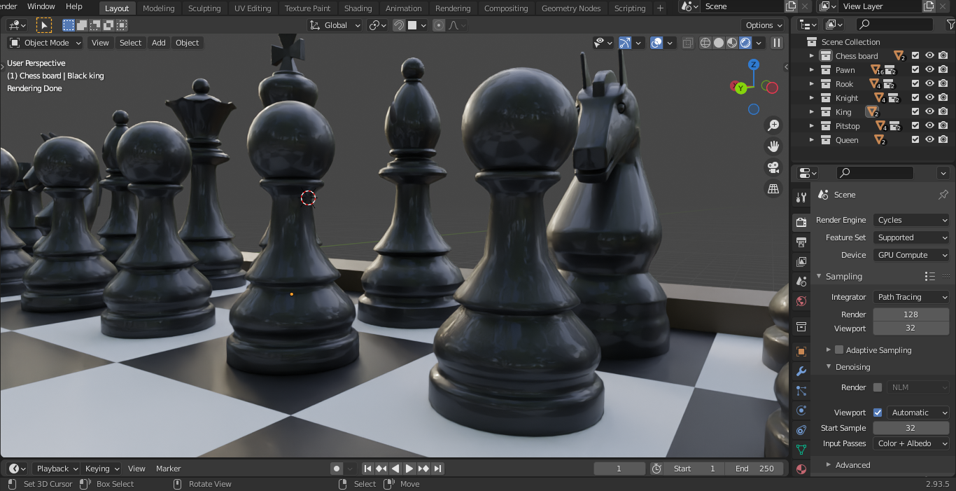The image size is (956, 491).
Task: Jump to timeline end frame
Action: tap(438, 469)
